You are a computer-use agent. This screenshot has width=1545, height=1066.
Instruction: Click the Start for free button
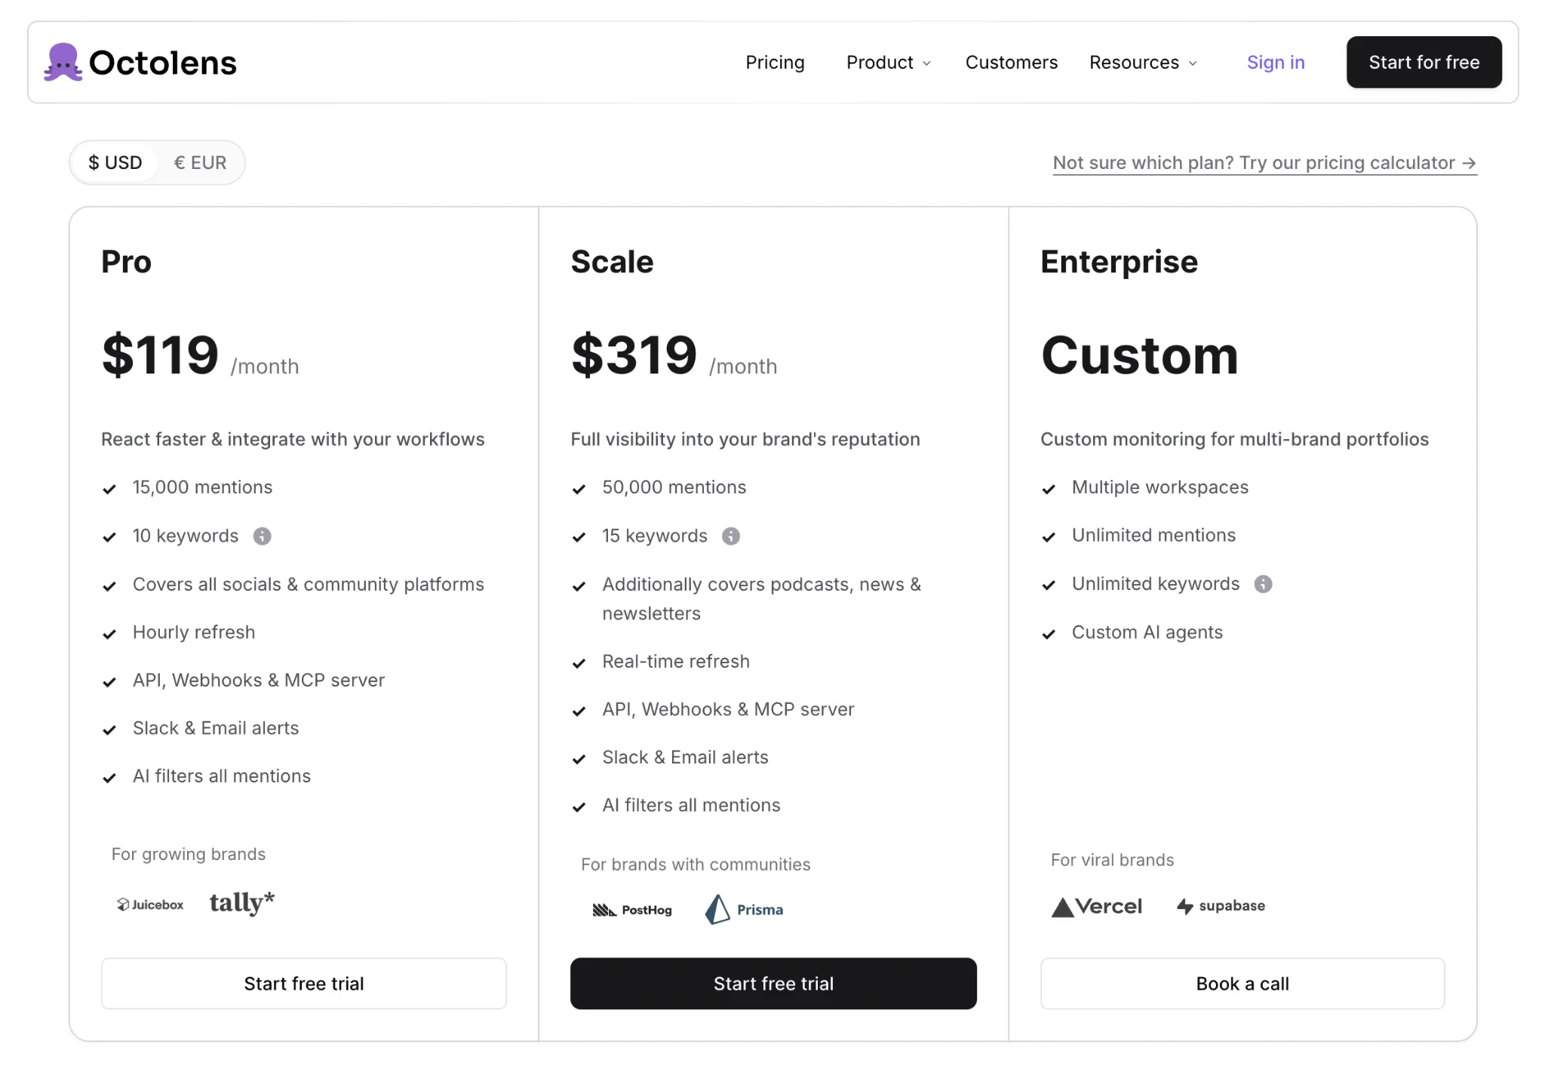tap(1424, 62)
